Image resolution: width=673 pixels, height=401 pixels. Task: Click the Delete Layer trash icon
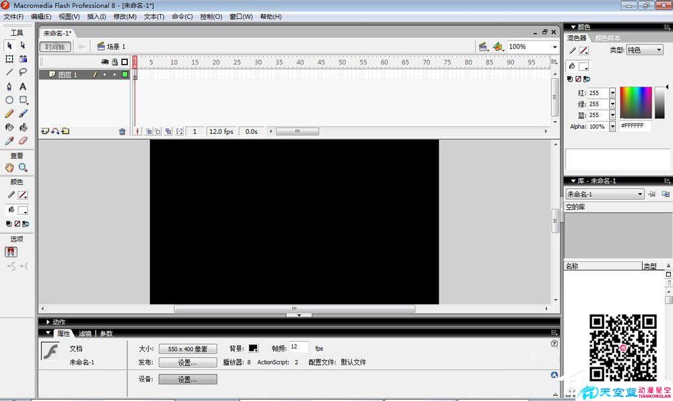click(x=122, y=132)
